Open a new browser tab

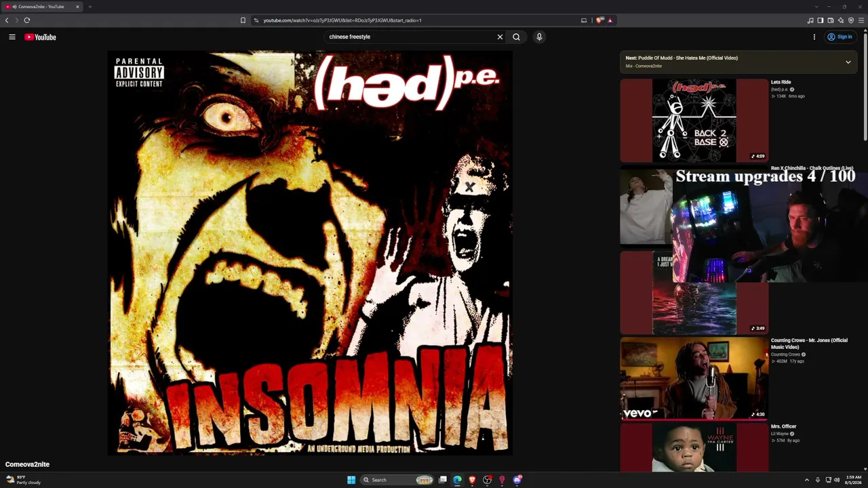click(90, 7)
